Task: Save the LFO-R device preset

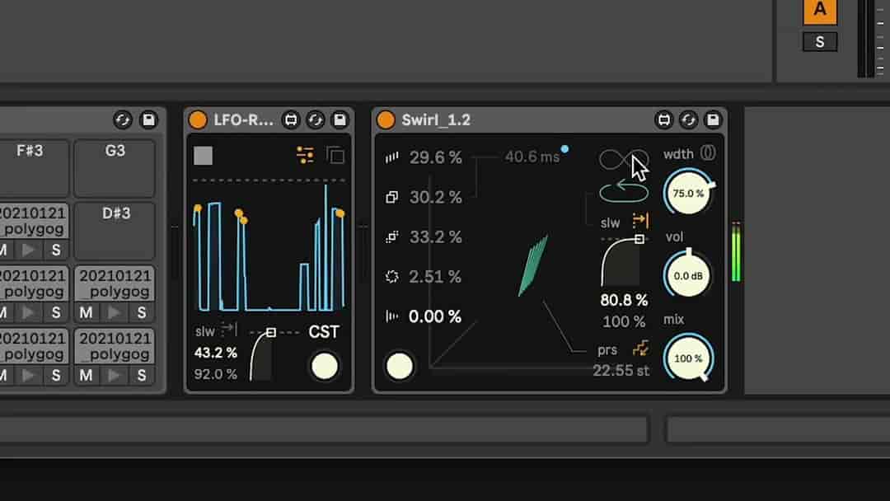Action: click(x=340, y=120)
